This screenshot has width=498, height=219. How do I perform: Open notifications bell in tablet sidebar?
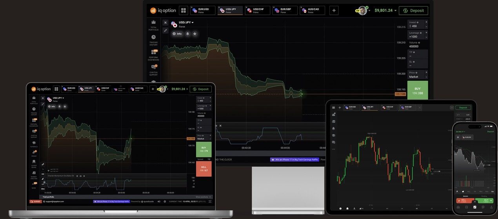click(x=334, y=129)
